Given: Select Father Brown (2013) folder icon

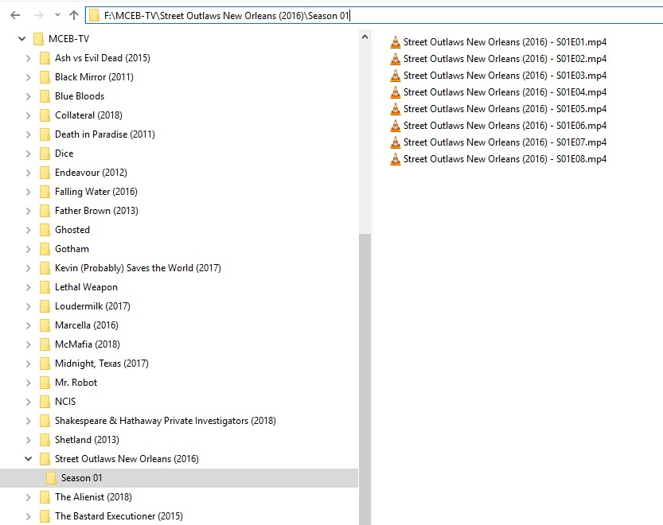Looking at the screenshot, I should (x=45, y=211).
